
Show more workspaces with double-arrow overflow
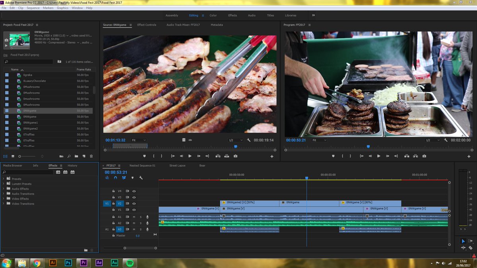[313, 15]
